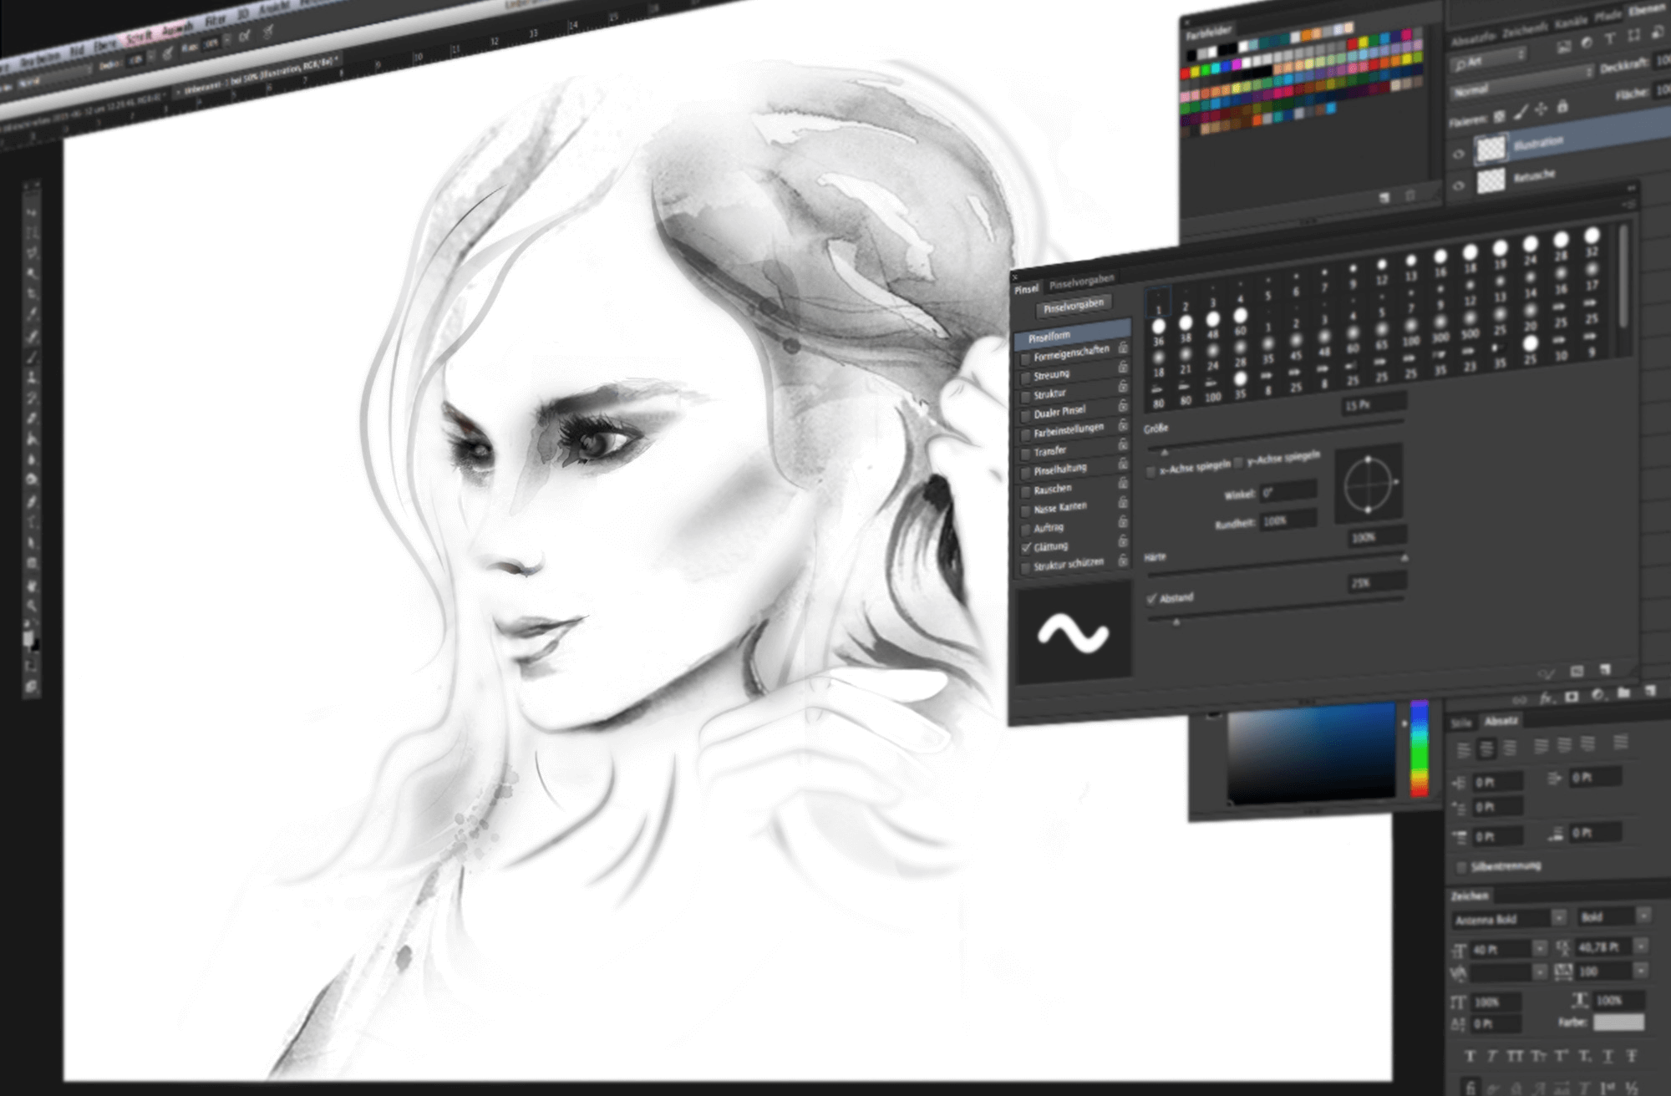Image resolution: width=1671 pixels, height=1096 pixels.
Task: Click the rainbow hue slider strip
Action: coord(1420,748)
